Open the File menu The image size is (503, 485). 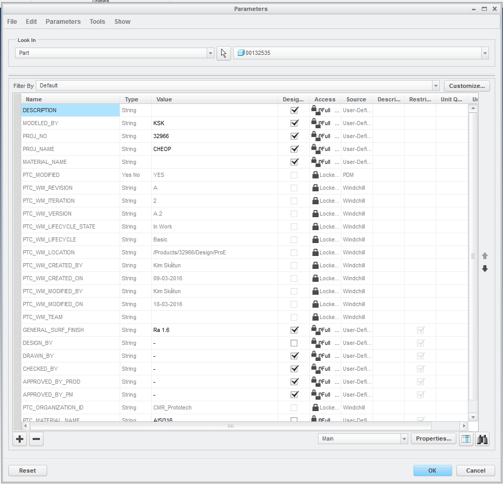tap(12, 21)
